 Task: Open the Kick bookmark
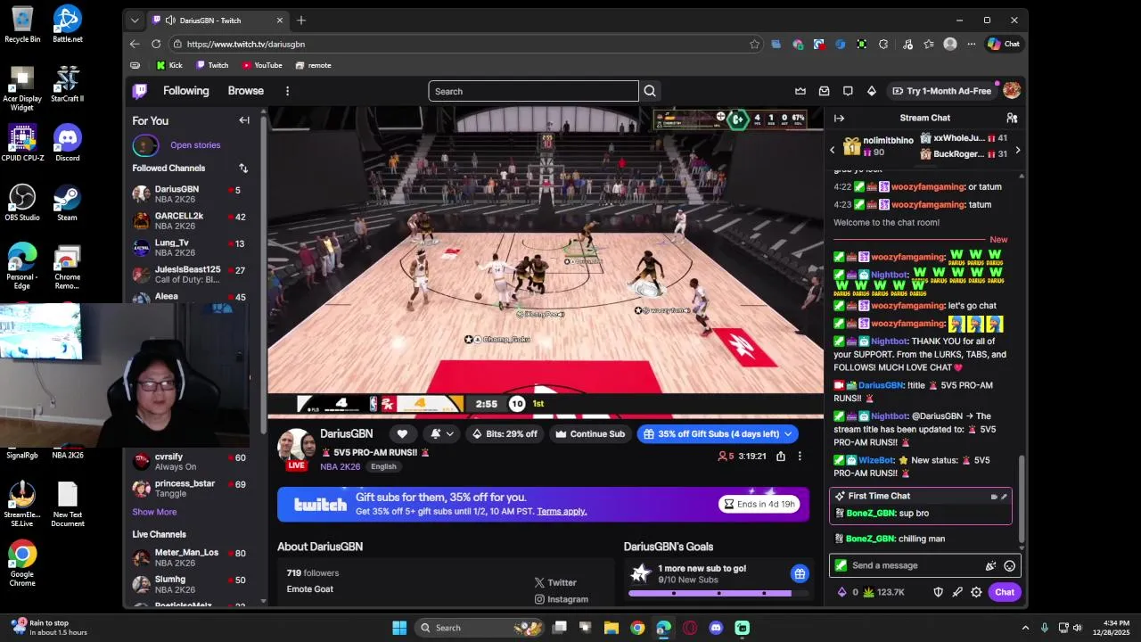168,65
